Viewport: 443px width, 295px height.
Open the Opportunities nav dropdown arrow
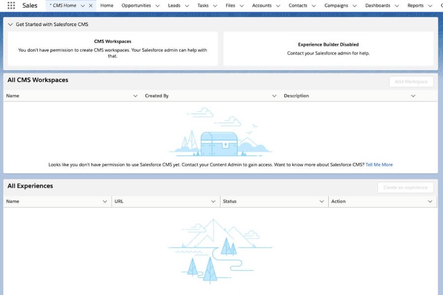[x=158, y=5]
